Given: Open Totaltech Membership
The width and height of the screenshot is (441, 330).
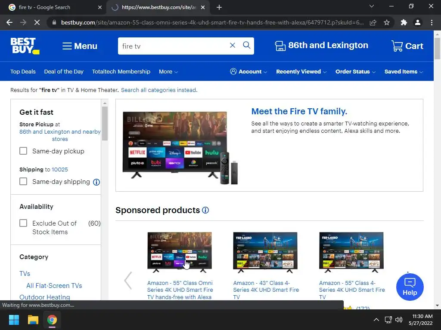Looking at the screenshot, I should [x=121, y=72].
